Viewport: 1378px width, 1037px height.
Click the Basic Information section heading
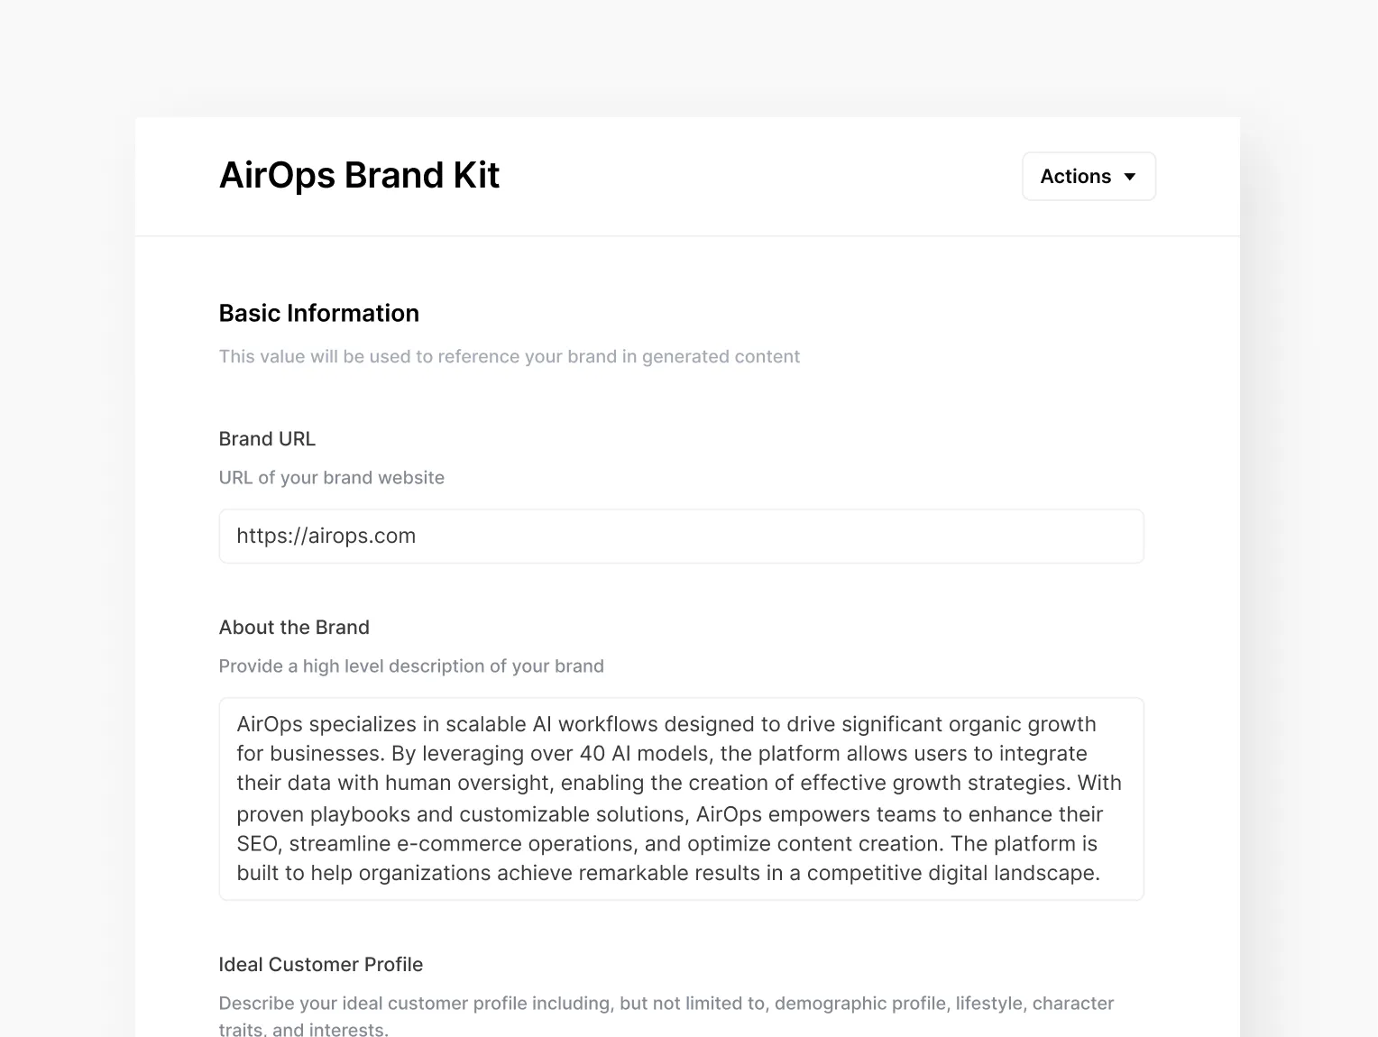(318, 313)
